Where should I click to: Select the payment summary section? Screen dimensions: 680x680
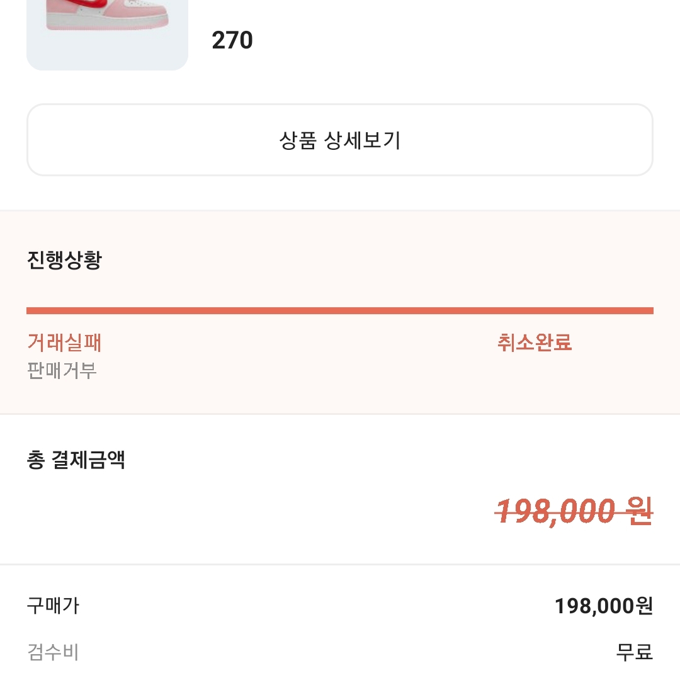coord(340,497)
